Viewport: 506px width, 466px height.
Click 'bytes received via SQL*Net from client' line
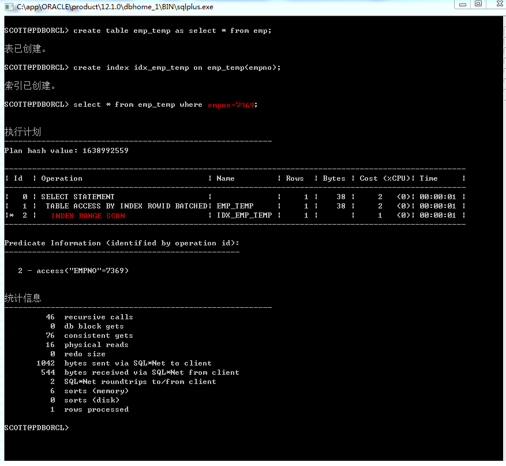coord(140,372)
